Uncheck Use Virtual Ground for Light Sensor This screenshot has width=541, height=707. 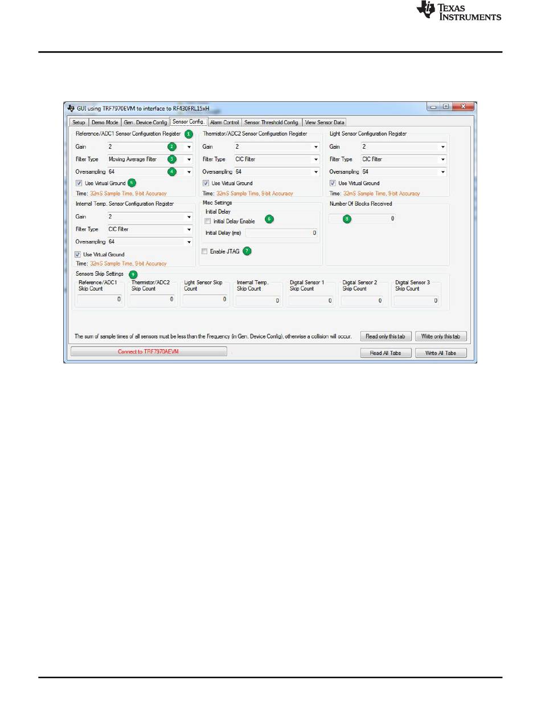[x=333, y=183]
